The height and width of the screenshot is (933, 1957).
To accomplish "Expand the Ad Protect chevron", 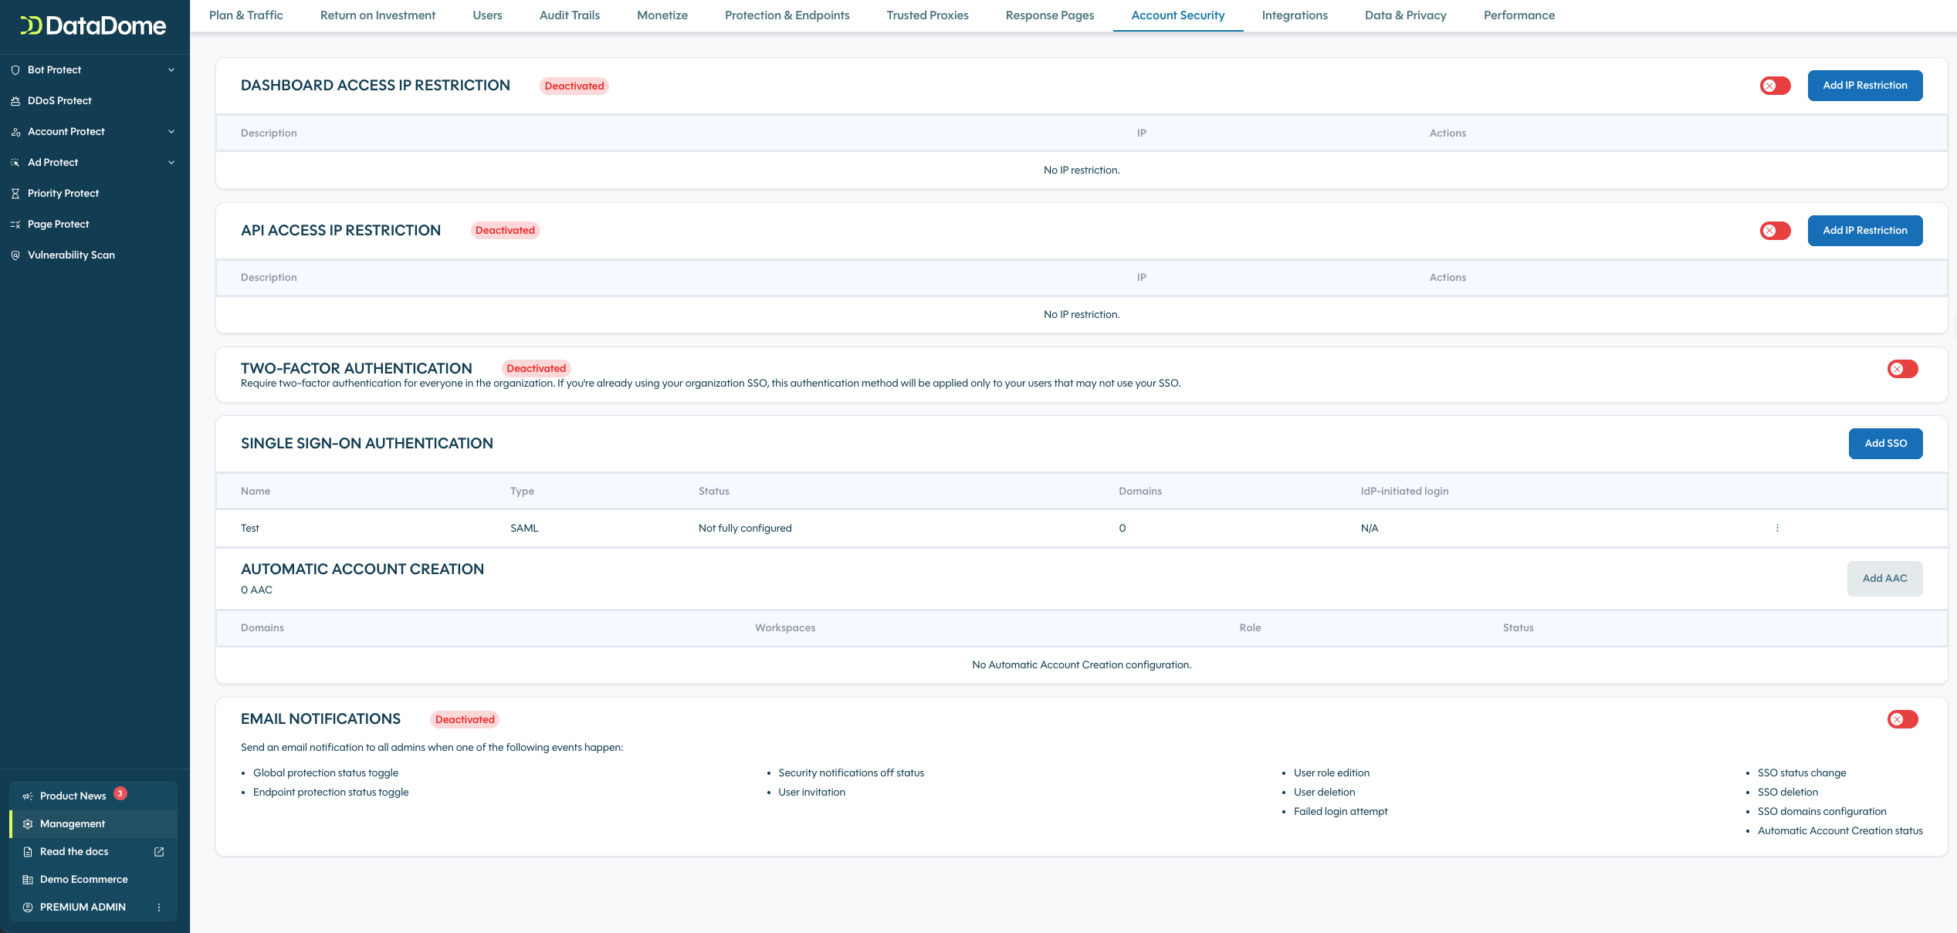I will 171,163.
